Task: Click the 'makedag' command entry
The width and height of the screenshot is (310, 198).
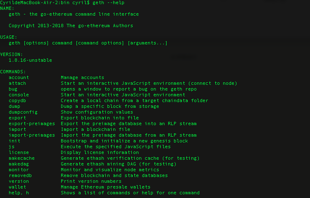Action: pos(19,164)
